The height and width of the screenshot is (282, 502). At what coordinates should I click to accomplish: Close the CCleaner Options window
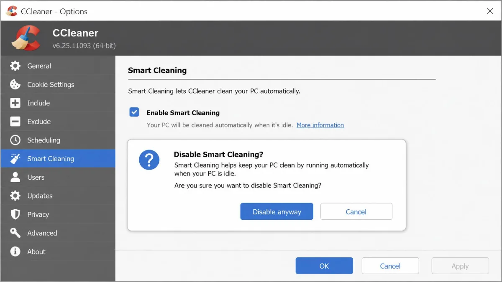pyautogui.click(x=490, y=11)
